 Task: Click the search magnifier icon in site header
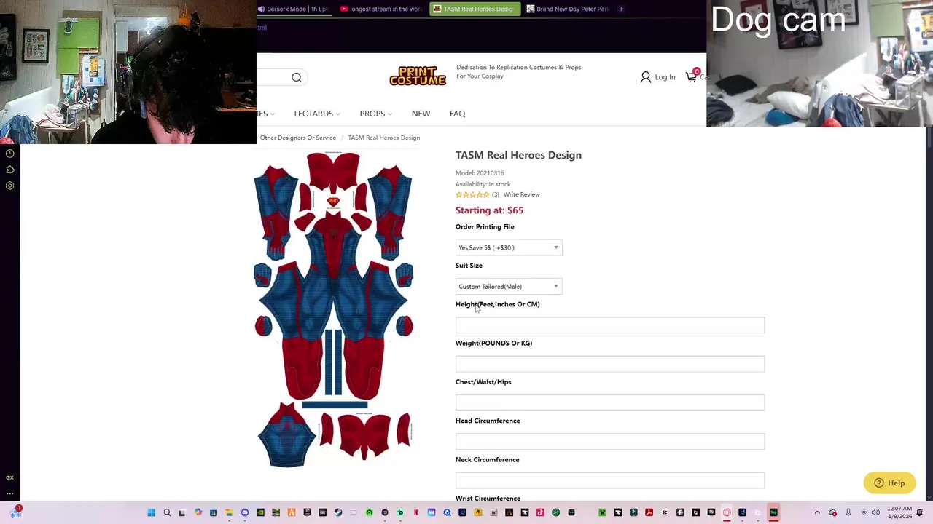pyautogui.click(x=297, y=77)
